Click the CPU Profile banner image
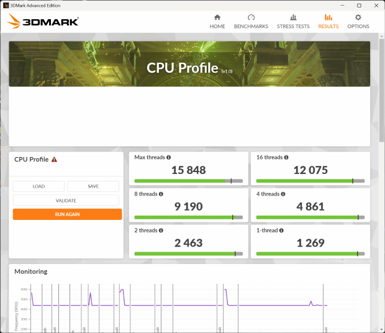385x333 pixels. [189, 64]
